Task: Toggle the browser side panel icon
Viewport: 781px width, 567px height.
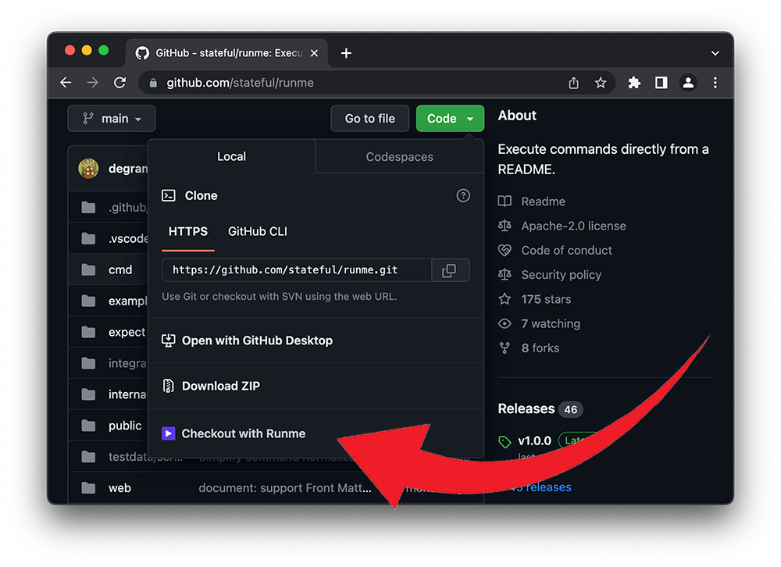Action: pos(661,83)
